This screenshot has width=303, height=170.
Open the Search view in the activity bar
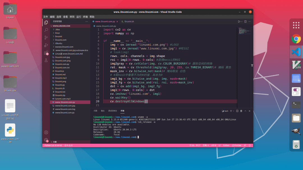pyautogui.click(x=46, y=30)
